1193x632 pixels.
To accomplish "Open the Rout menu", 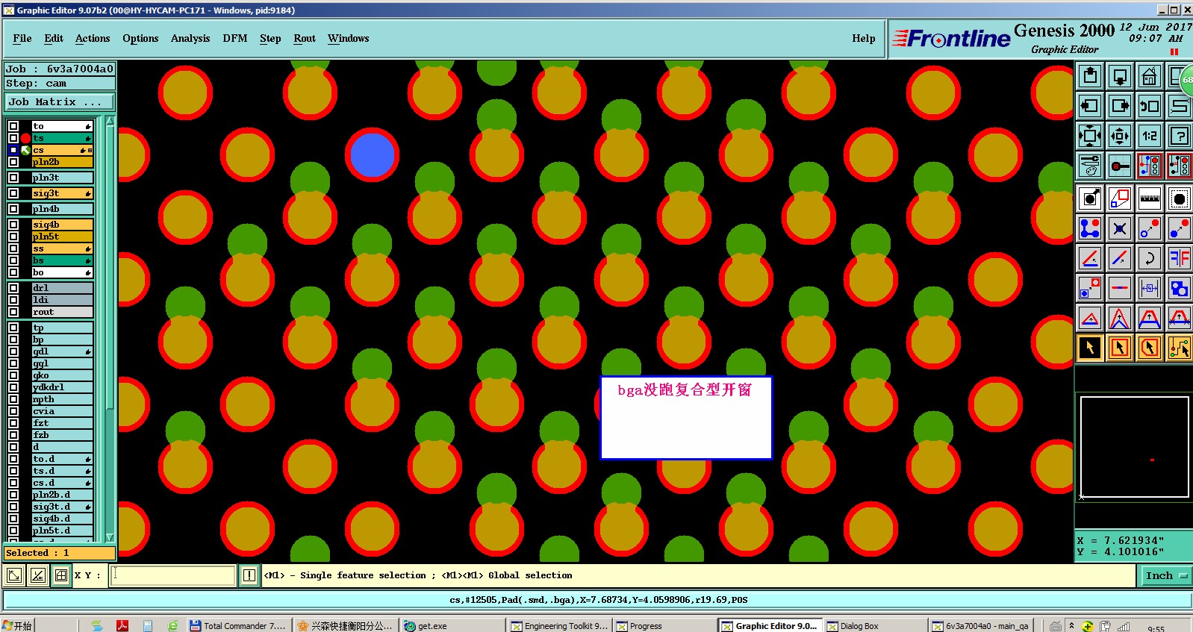I will pyautogui.click(x=305, y=38).
